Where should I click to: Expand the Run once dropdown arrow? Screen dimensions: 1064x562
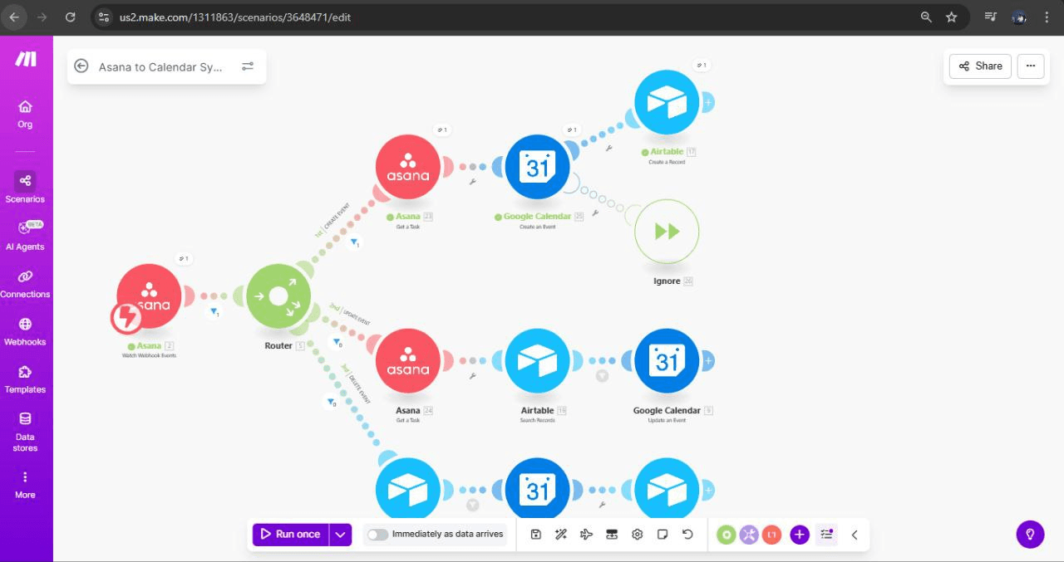(x=341, y=535)
